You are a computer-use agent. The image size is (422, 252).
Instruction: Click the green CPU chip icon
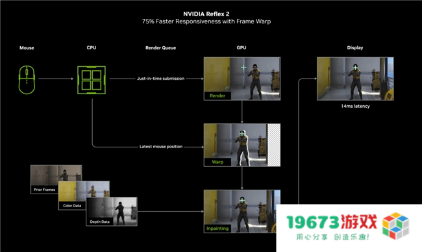(92, 80)
